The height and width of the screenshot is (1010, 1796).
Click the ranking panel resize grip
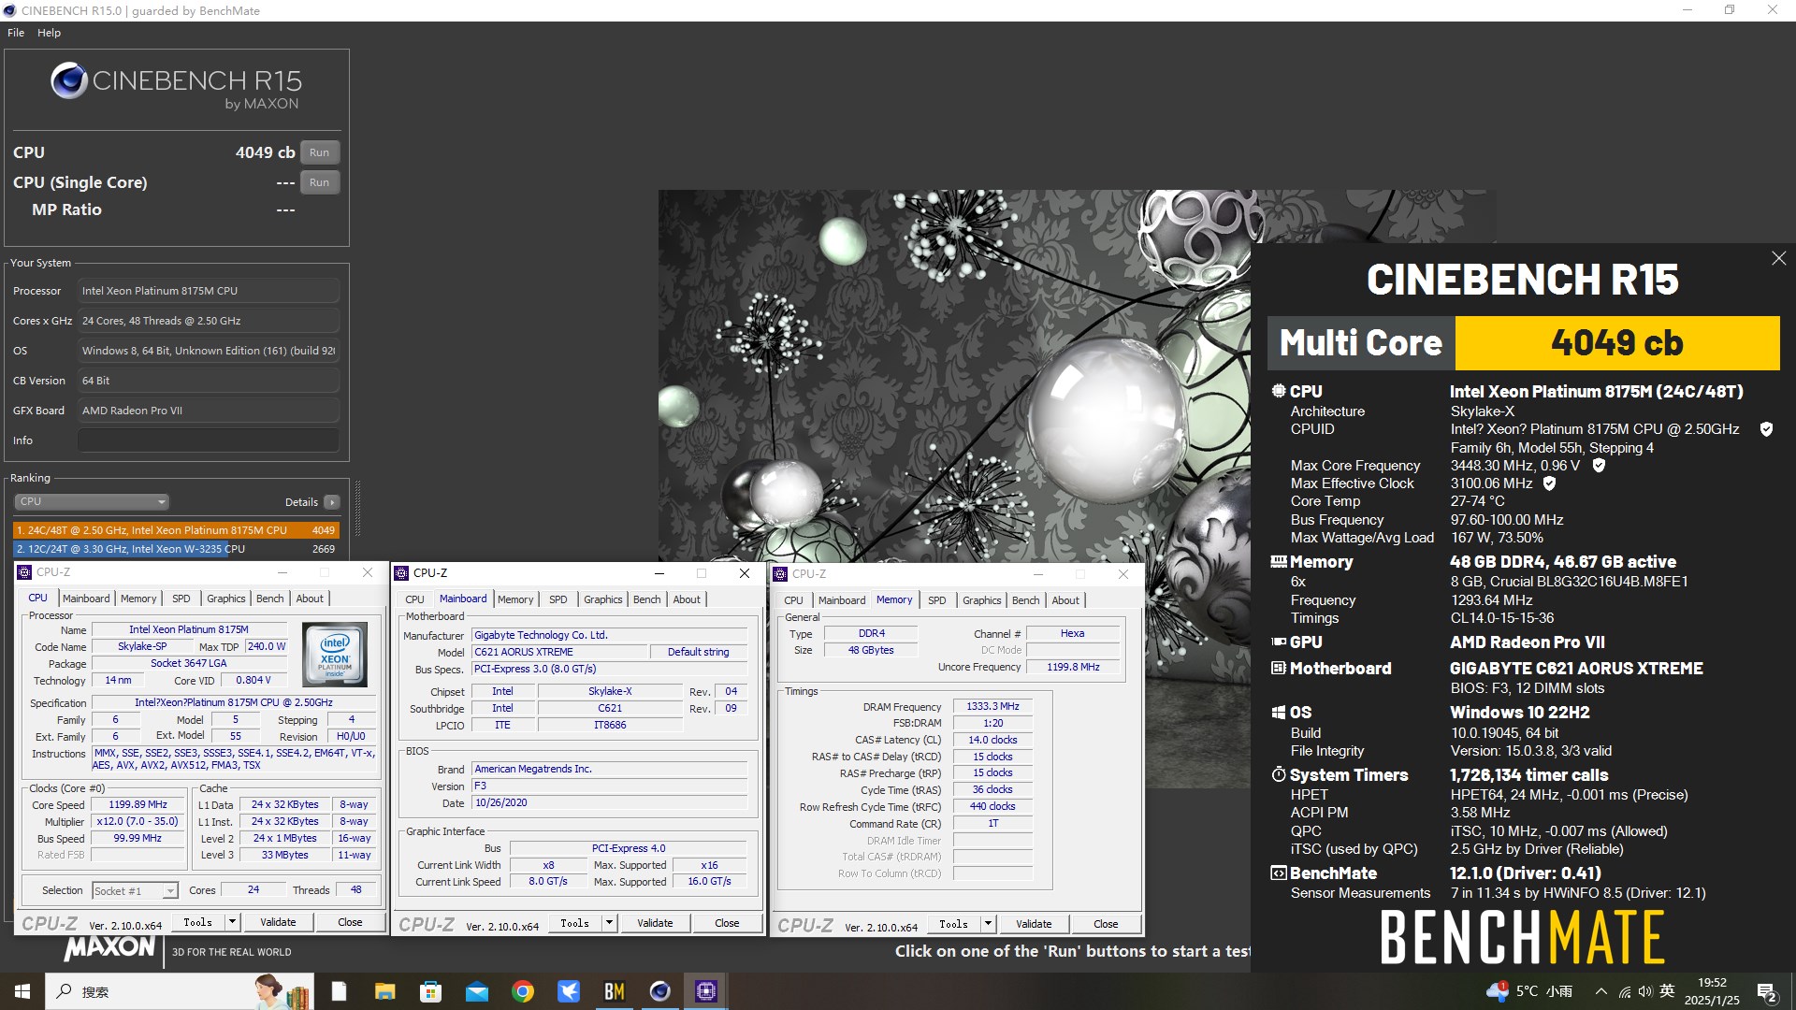pos(357,508)
